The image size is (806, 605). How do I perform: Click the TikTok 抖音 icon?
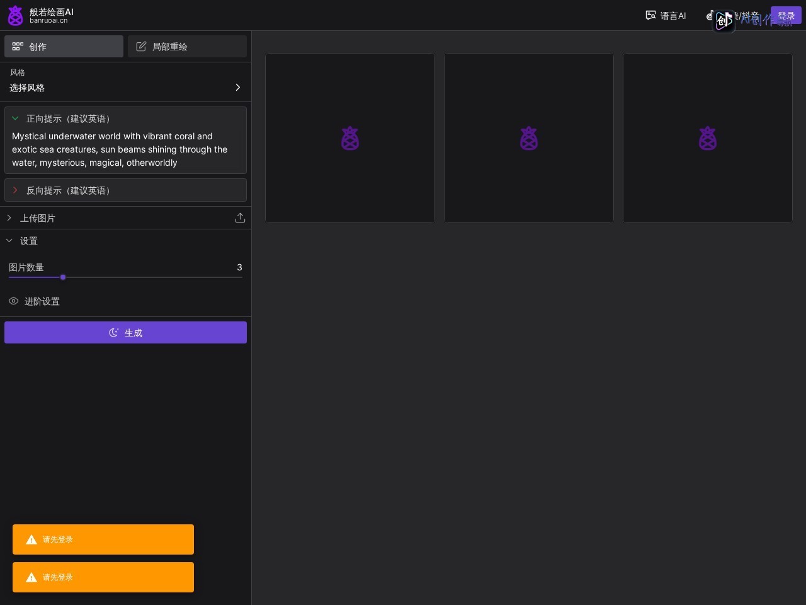[710, 15]
